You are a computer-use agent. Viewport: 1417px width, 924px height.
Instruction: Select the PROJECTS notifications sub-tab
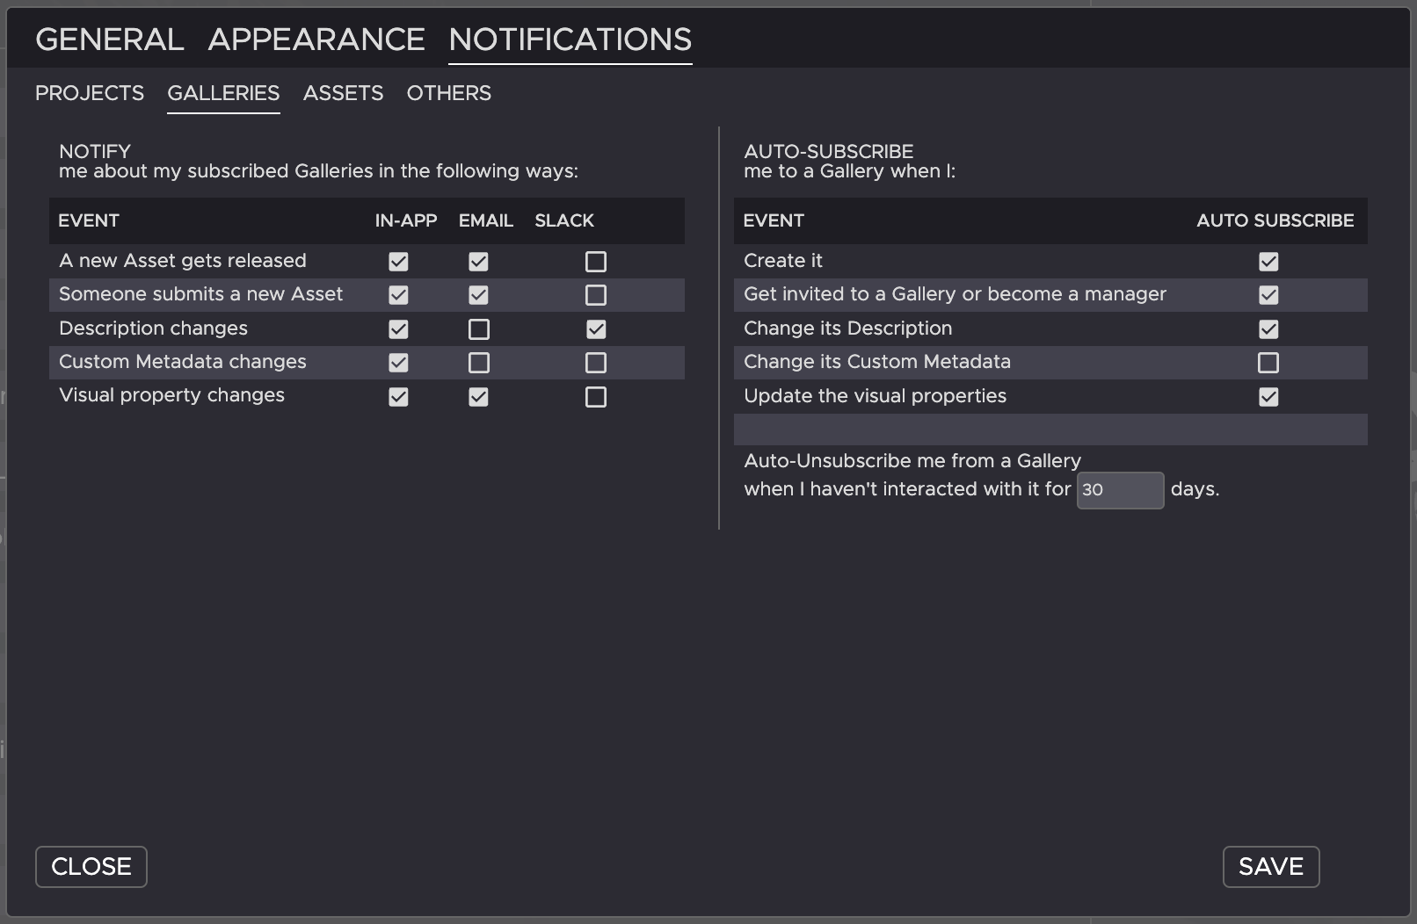tap(90, 93)
